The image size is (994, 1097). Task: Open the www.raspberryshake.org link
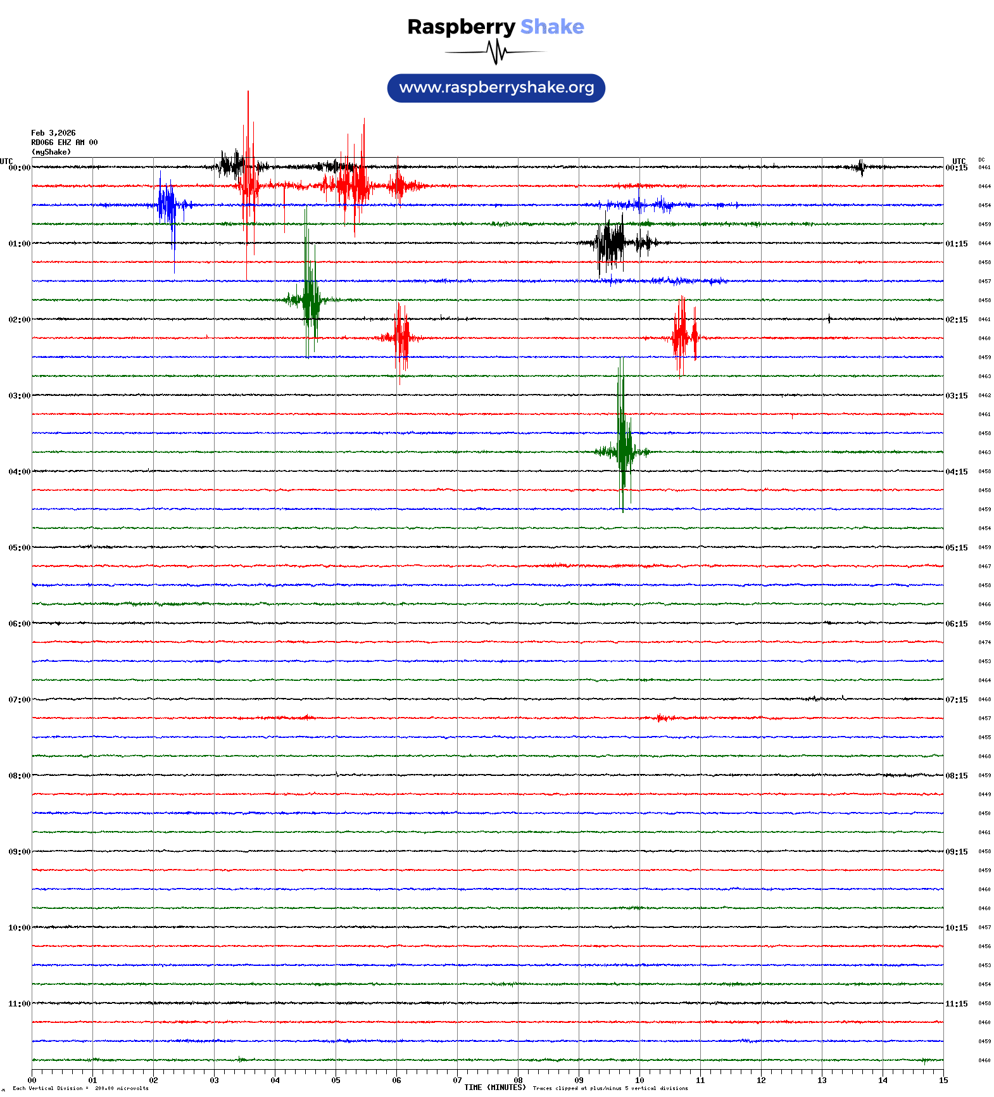click(496, 88)
